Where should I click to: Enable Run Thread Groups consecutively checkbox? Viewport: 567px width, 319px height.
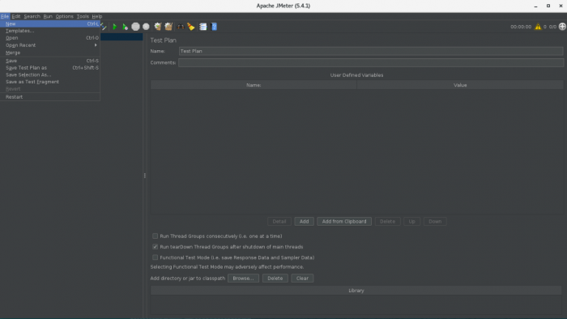click(x=156, y=236)
